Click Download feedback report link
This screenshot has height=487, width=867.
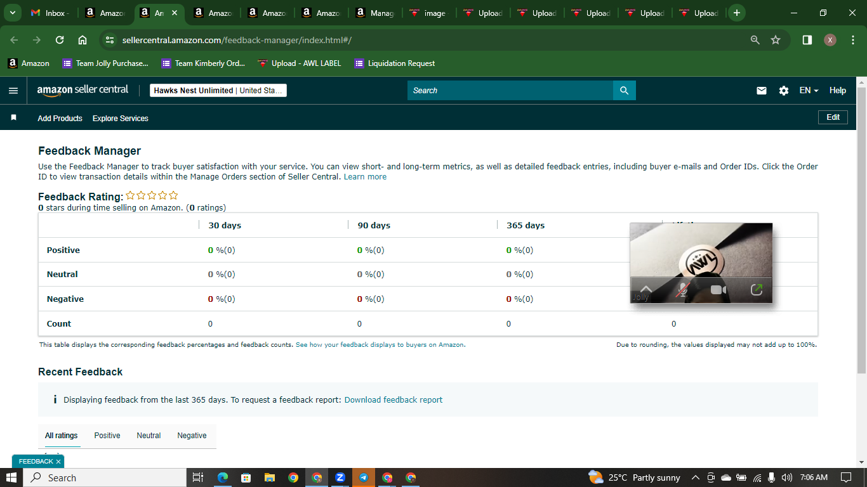tap(394, 400)
